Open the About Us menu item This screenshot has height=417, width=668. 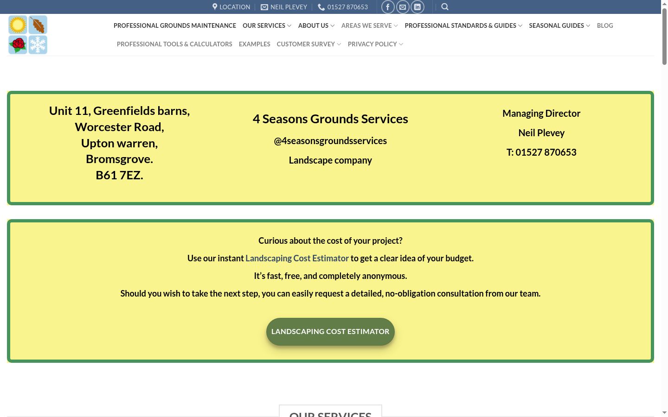click(x=313, y=25)
